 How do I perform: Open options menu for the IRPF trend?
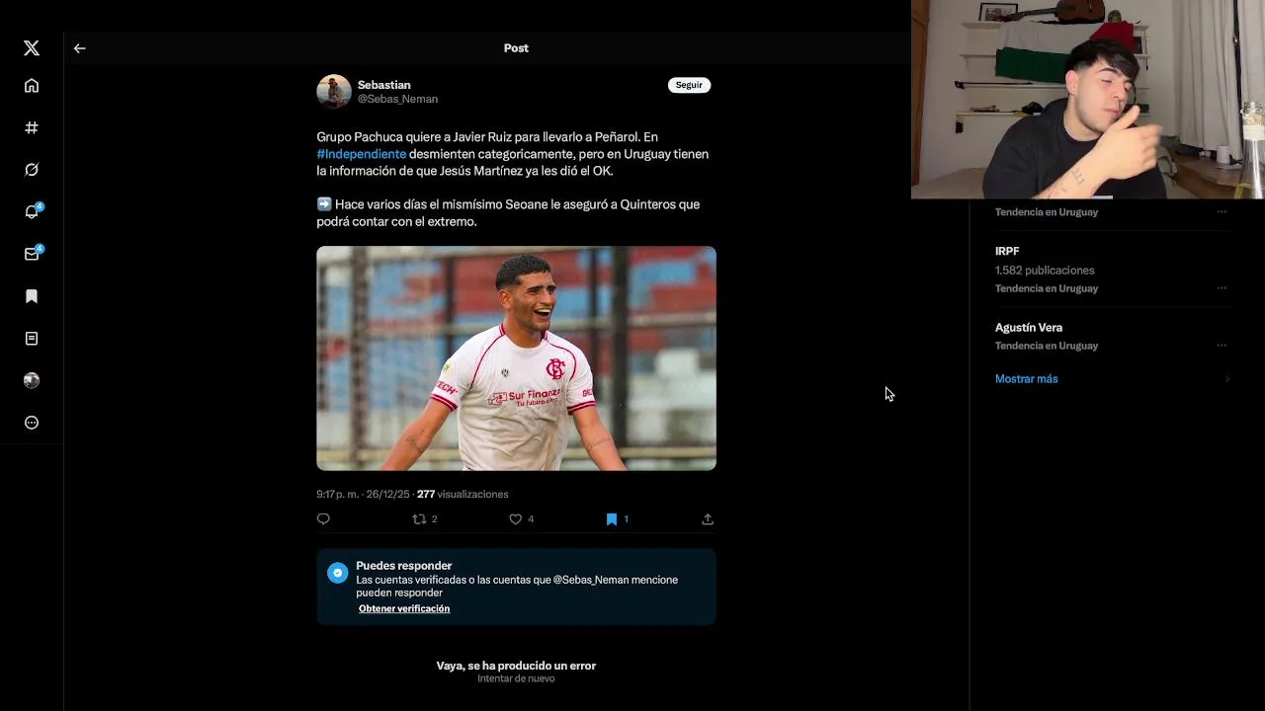pos(1222,288)
